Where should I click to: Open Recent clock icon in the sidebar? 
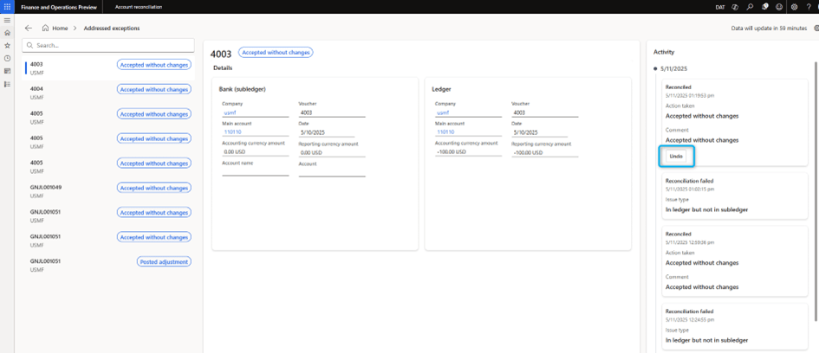pos(8,58)
